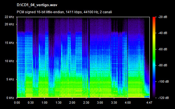The image size is (175, 109).
Task: Click the -60 dB legend label
Action: [163, 49]
